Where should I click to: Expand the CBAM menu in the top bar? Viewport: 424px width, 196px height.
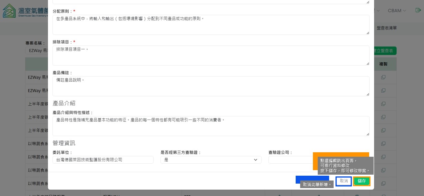point(396,11)
